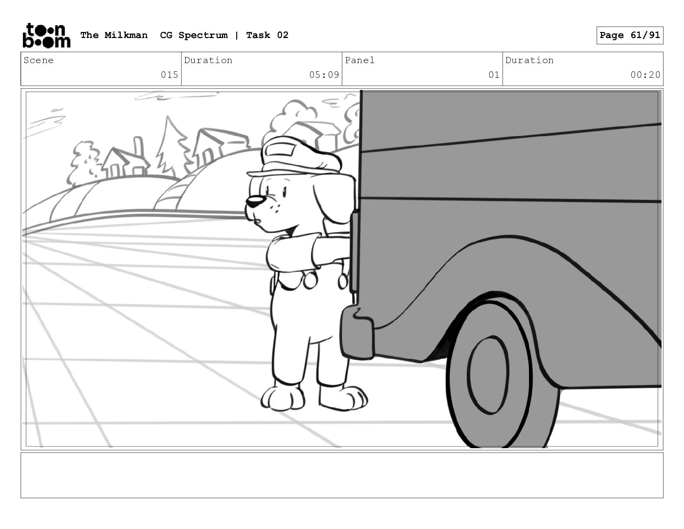Click the 'Panel' label
Screen dimensions: 684x529
click(x=360, y=61)
